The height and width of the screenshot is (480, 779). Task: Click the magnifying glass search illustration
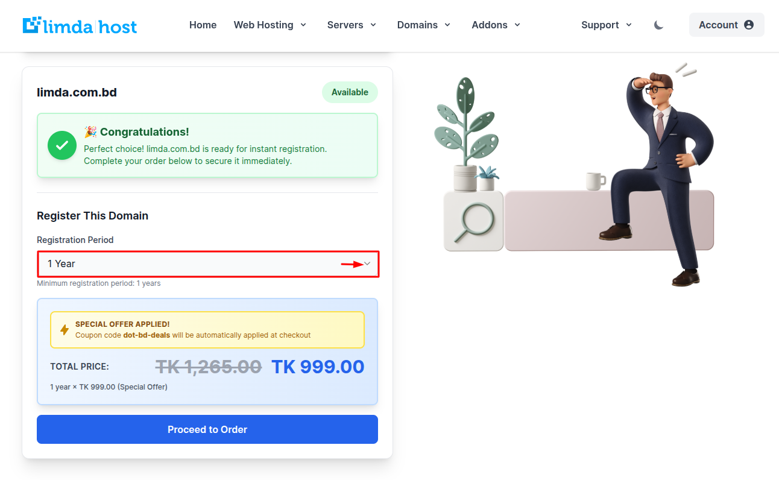pos(473,221)
